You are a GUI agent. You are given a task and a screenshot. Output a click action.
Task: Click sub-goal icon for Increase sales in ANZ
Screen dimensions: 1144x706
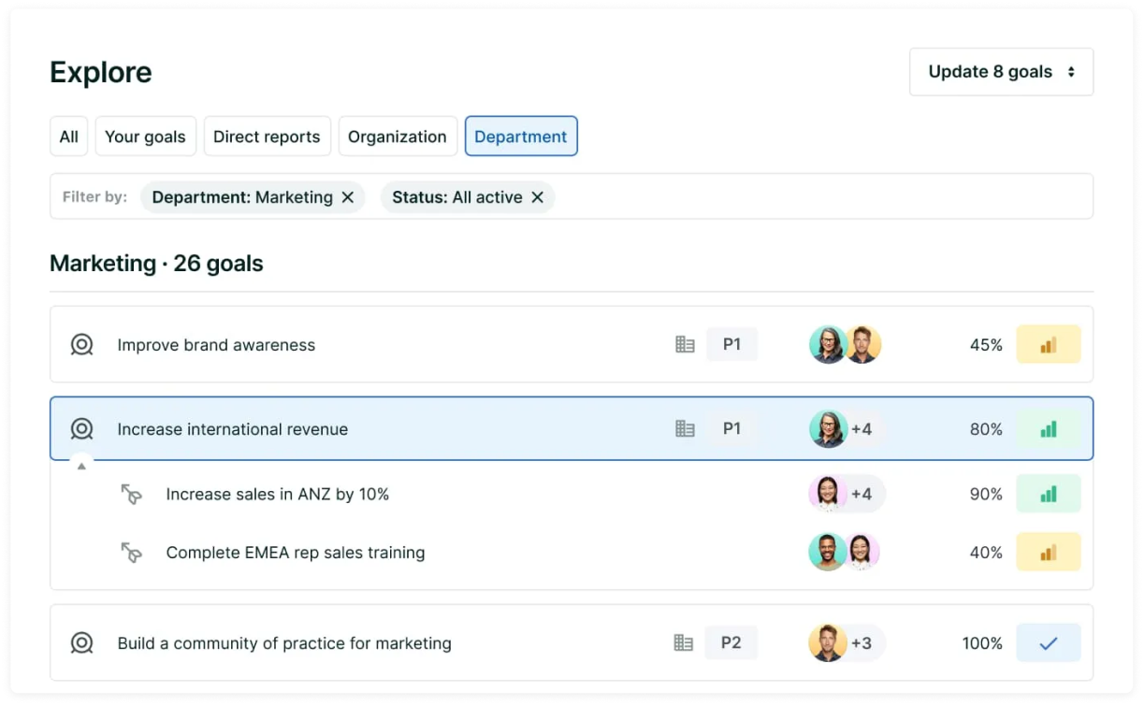pyautogui.click(x=132, y=495)
